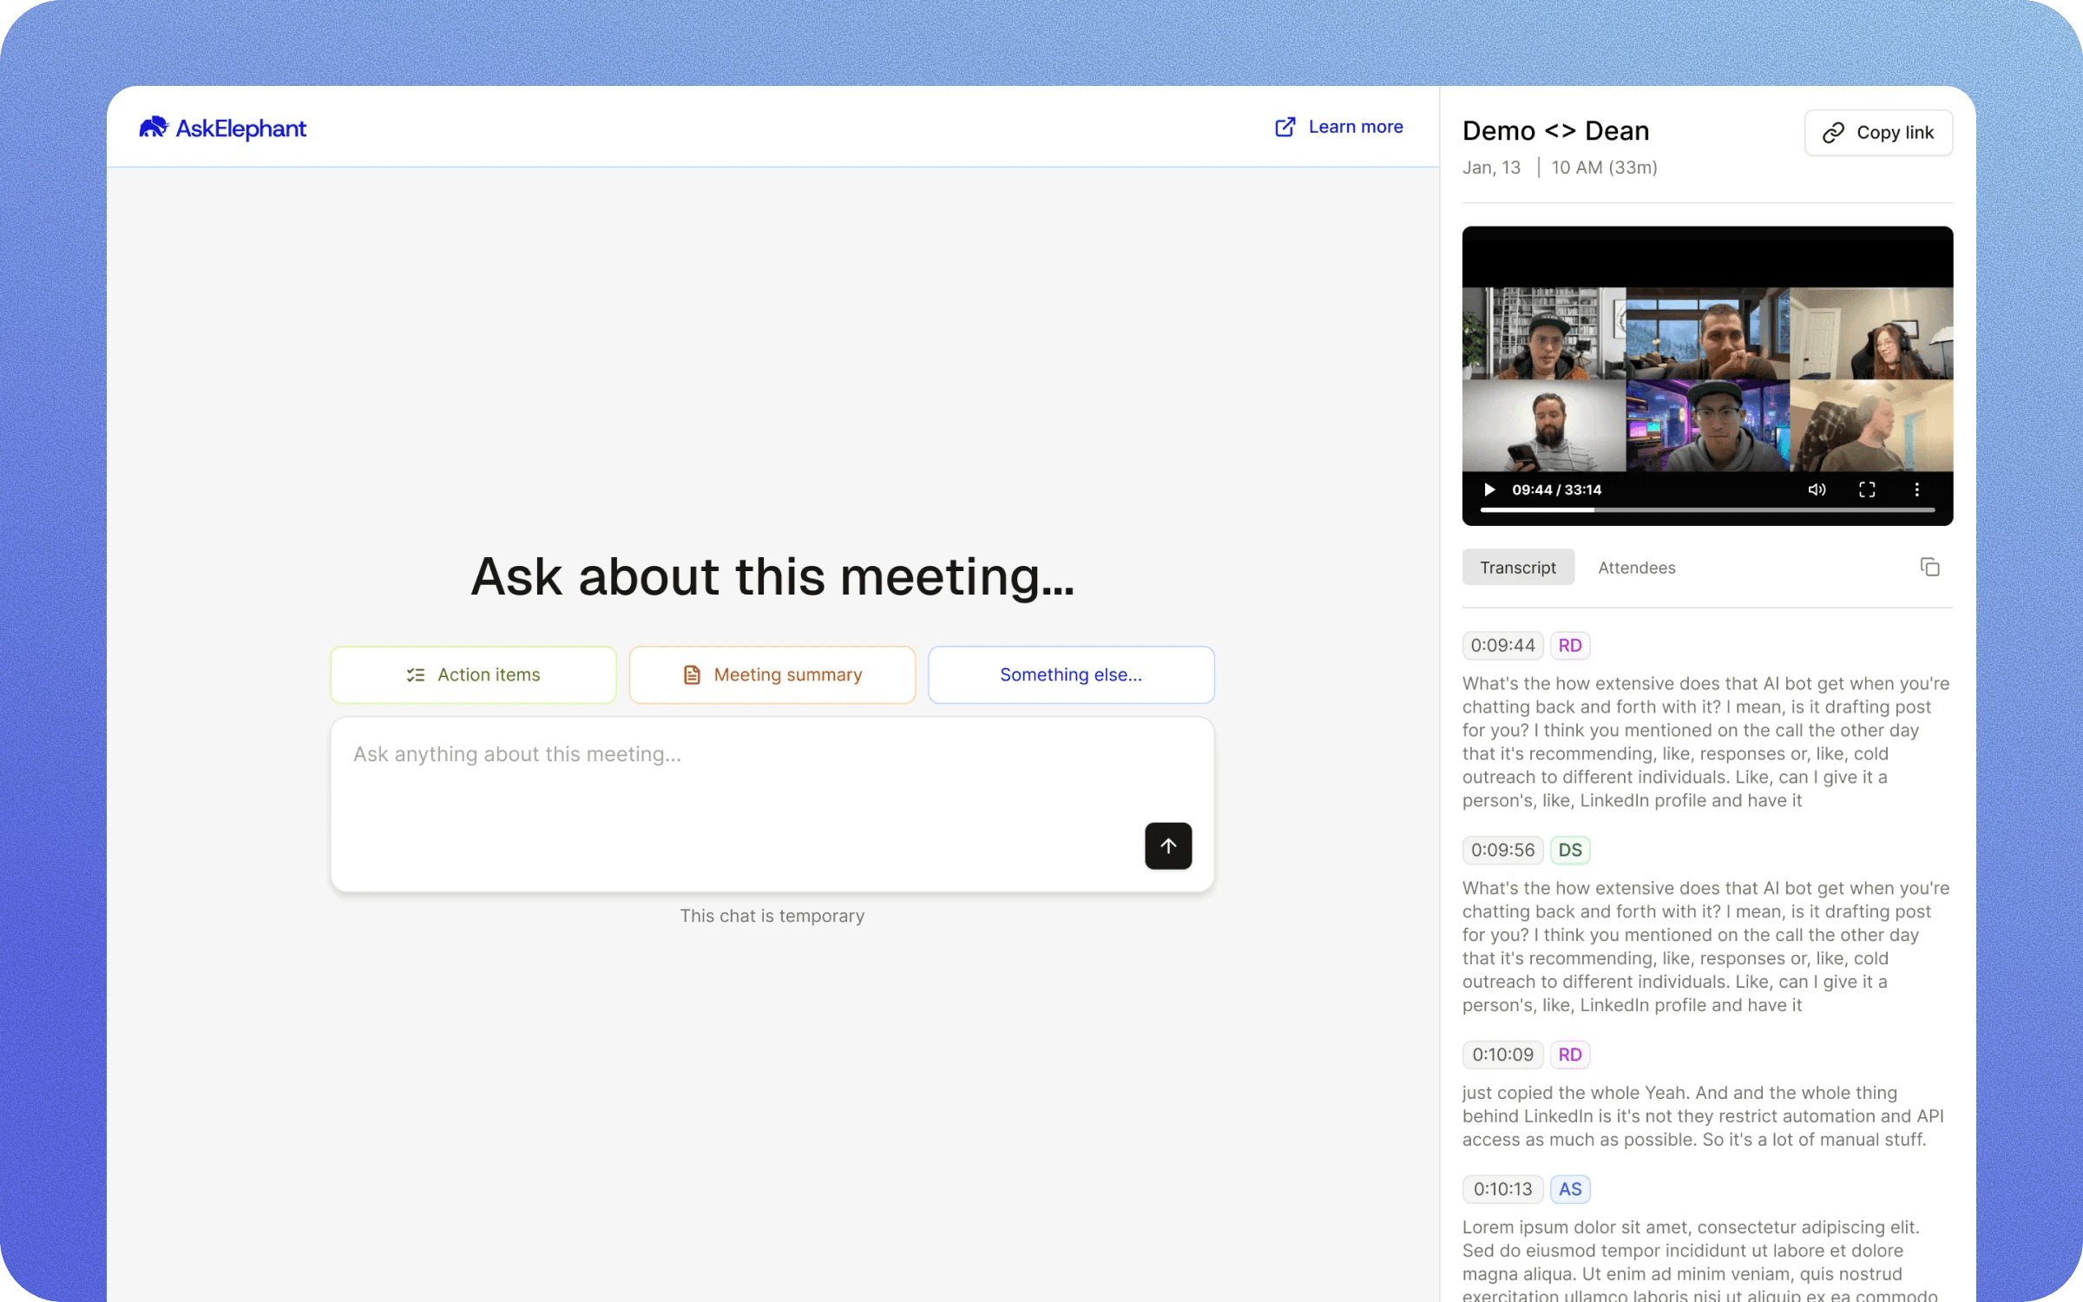Viewport: 2083px width, 1302px height.
Task: Switch to the Transcript tab
Action: click(x=1517, y=567)
